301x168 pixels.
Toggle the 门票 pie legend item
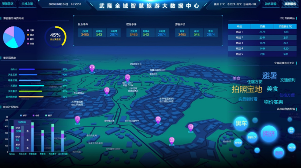30,30
